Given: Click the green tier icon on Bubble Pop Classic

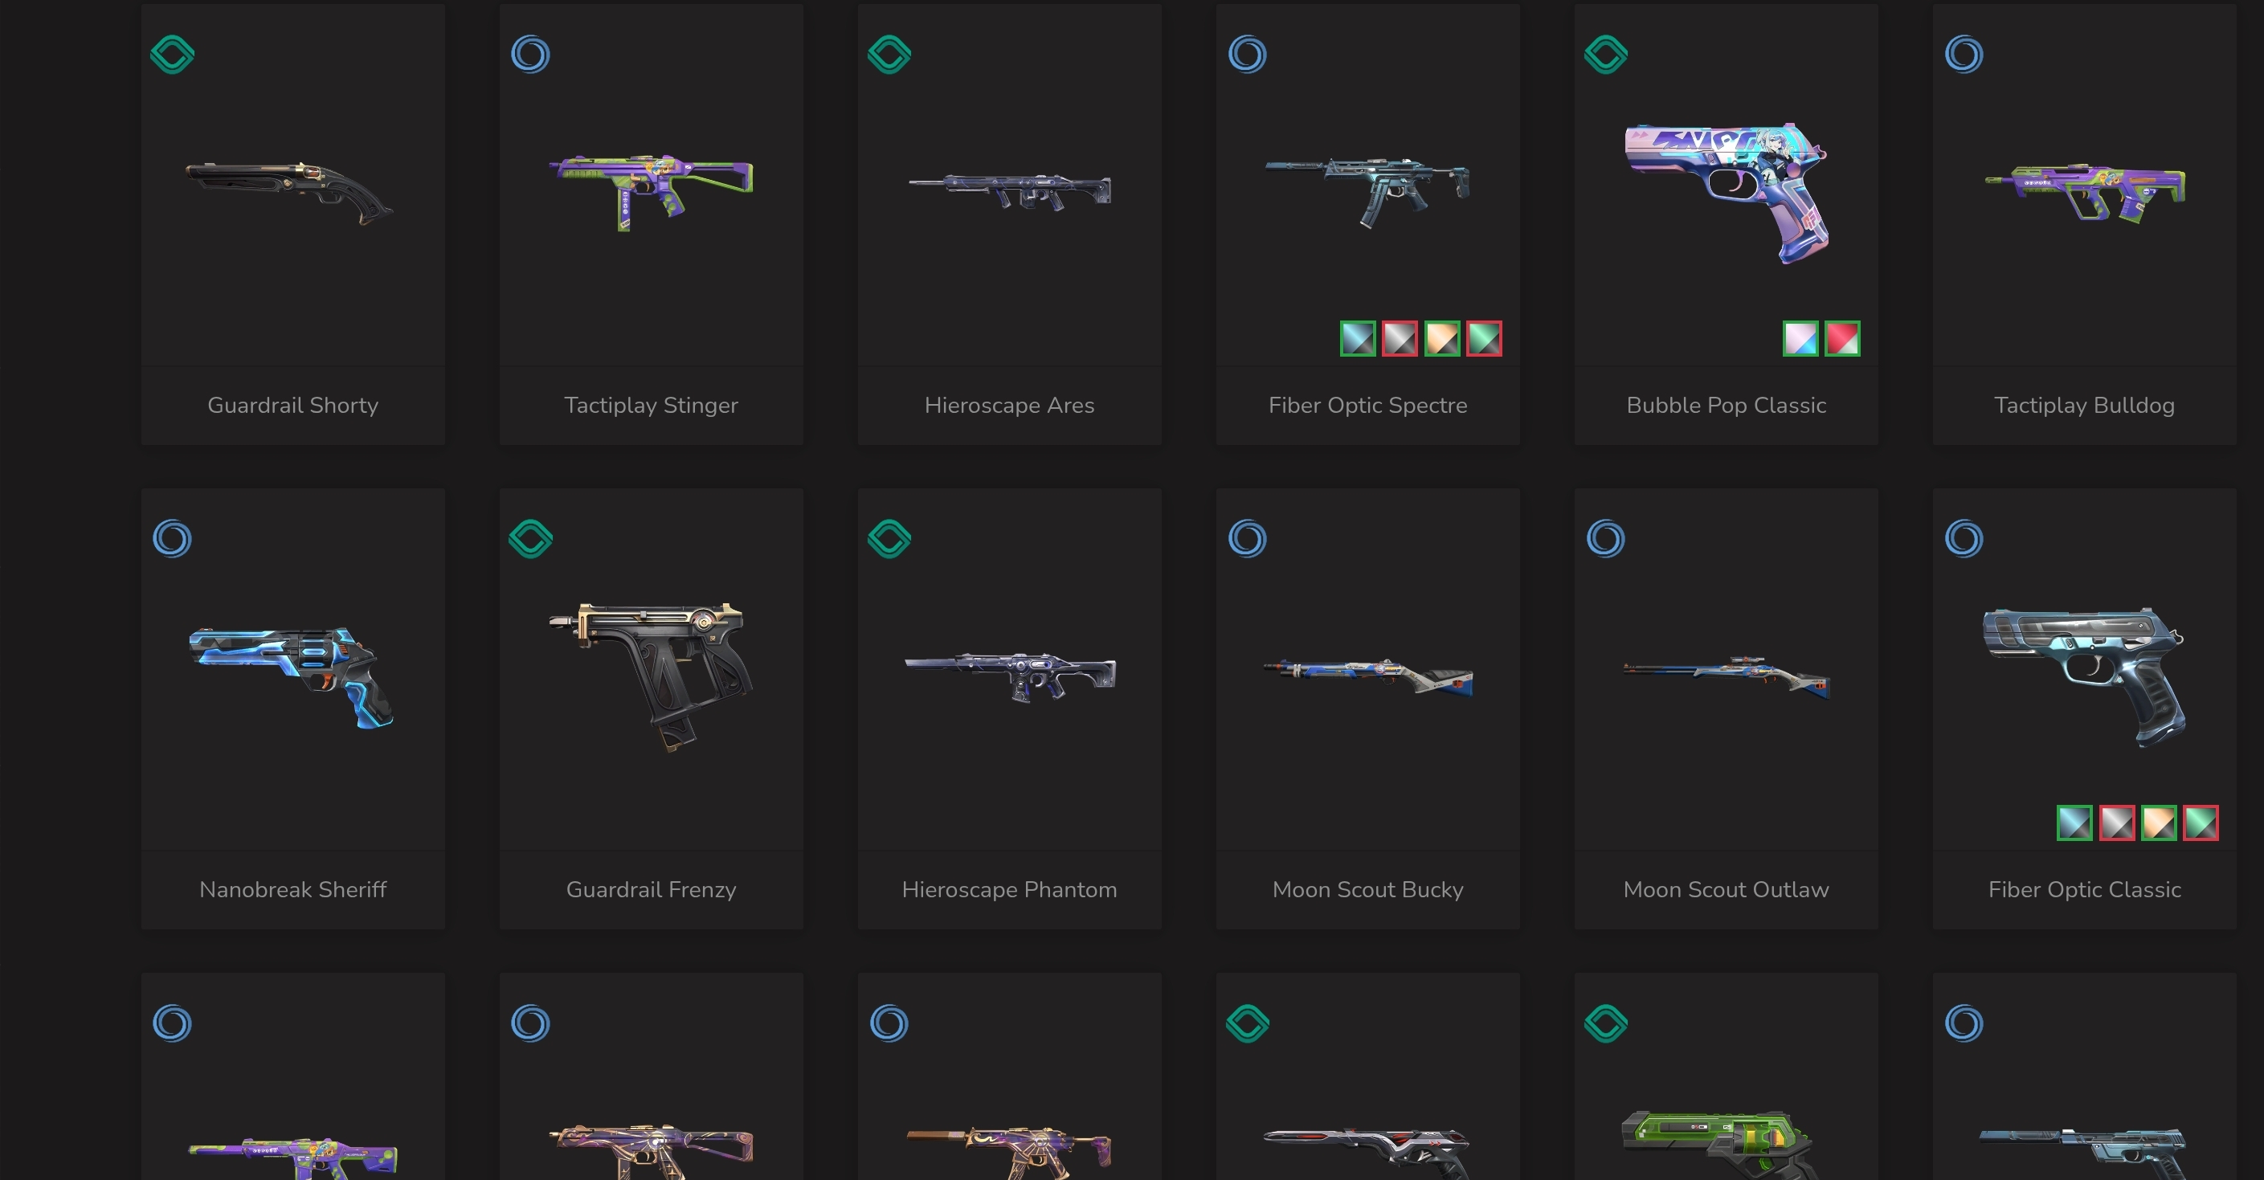Looking at the screenshot, I should 1607,55.
